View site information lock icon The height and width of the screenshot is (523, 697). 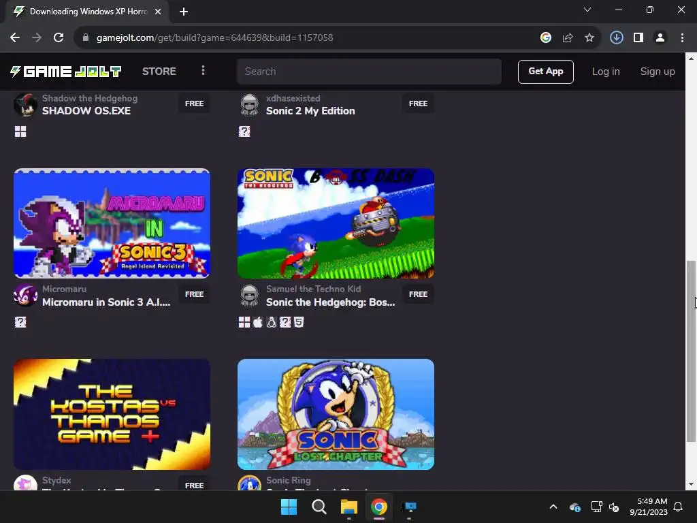tap(85, 37)
